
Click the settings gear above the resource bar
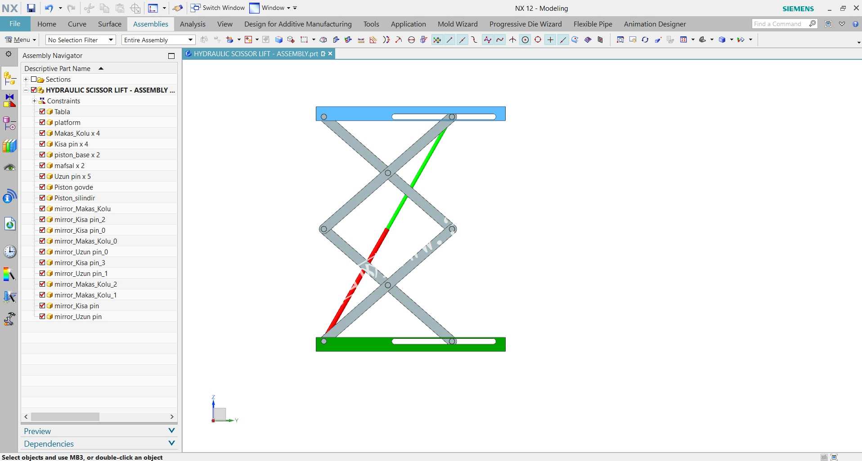tap(8, 54)
